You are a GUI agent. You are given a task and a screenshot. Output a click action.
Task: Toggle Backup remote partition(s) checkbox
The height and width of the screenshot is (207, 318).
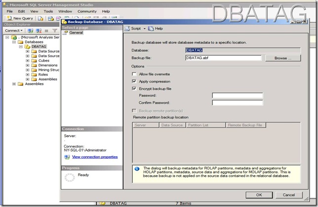[134, 111]
